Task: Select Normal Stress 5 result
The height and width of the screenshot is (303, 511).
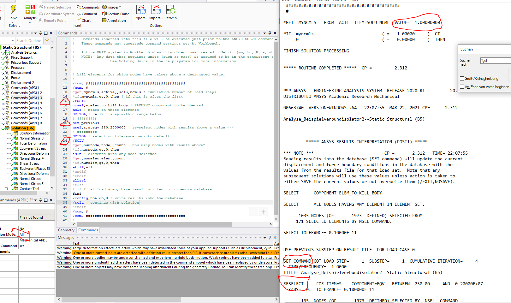Action: click(x=32, y=184)
